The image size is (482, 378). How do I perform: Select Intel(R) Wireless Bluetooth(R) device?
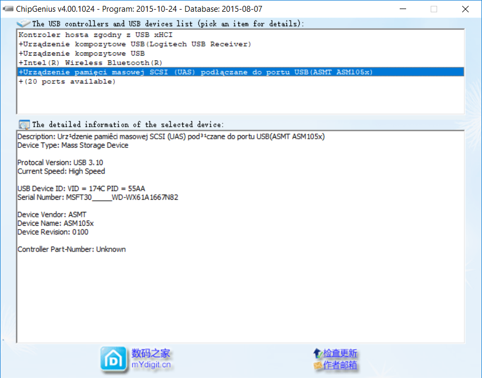point(240,62)
